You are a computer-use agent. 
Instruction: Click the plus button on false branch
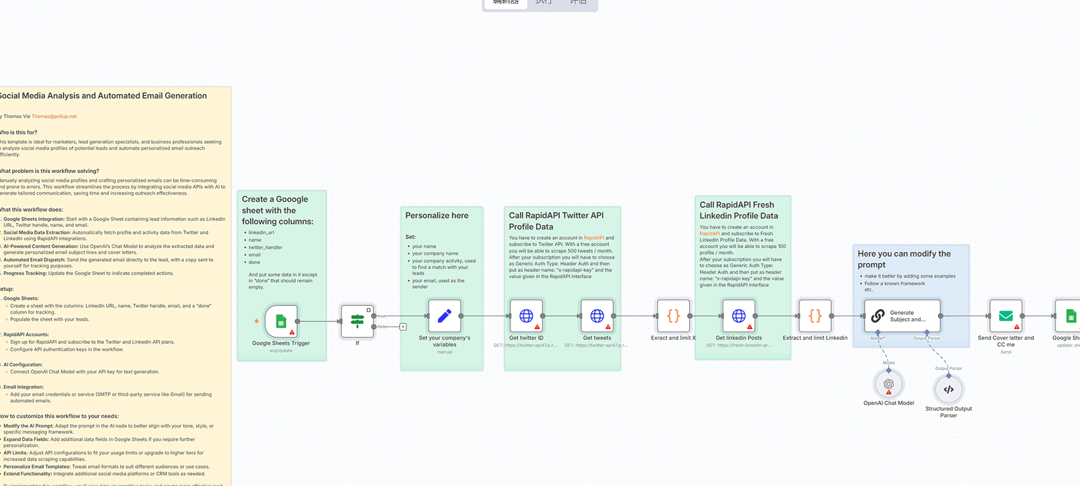tap(403, 327)
